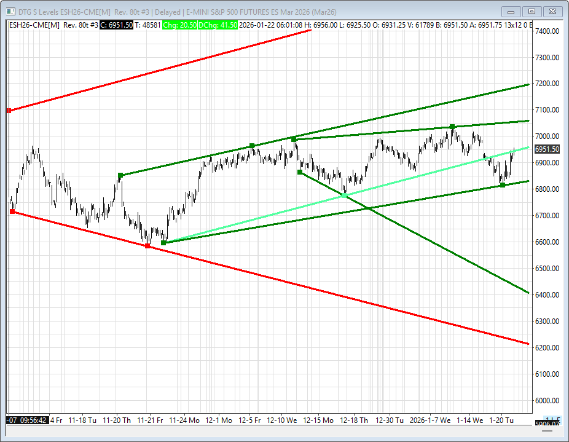This screenshot has width=569, height=442.
Task: Click the 7000.00 label on price scale
Action: click(x=546, y=136)
